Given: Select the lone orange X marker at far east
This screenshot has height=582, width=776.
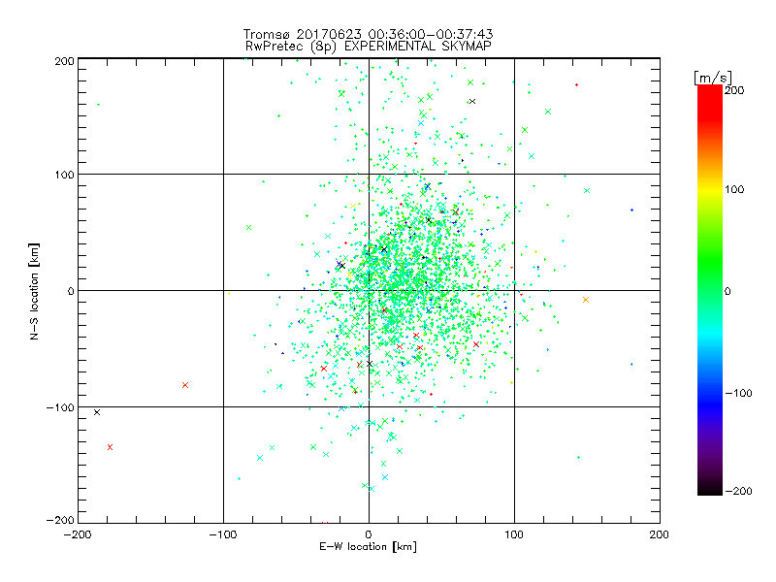Looking at the screenshot, I should pos(586,300).
